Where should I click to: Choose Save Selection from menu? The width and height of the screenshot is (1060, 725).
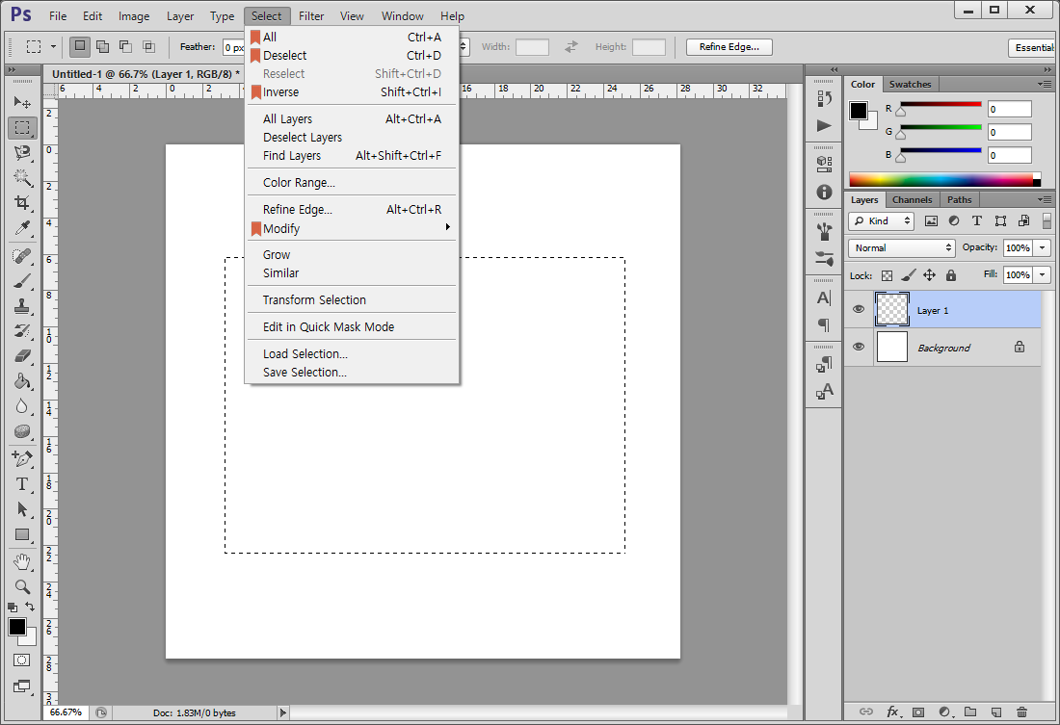tap(352, 373)
